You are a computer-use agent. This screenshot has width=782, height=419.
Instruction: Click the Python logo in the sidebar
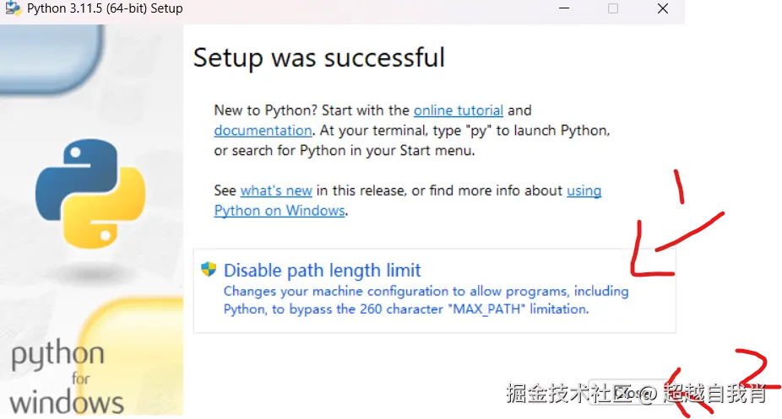coord(90,194)
